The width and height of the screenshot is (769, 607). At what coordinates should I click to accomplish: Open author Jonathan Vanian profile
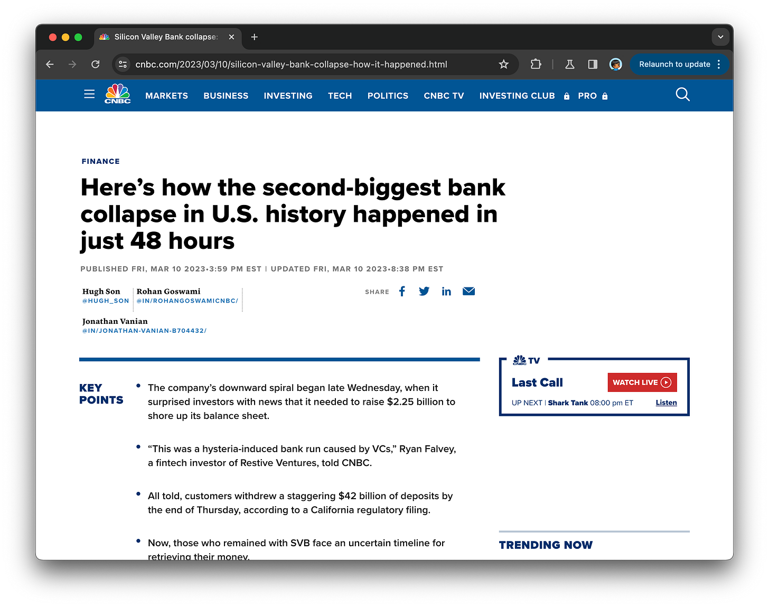coord(115,321)
